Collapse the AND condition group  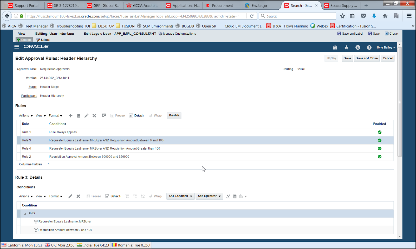25,213
